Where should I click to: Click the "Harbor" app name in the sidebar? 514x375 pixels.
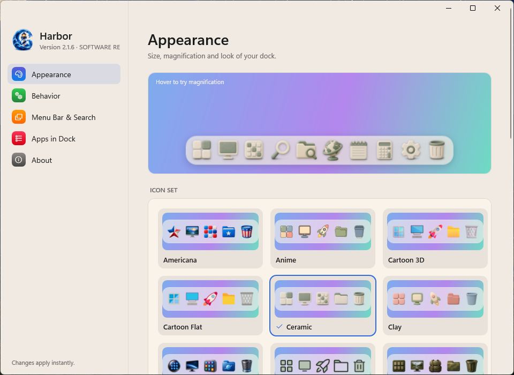[56, 36]
